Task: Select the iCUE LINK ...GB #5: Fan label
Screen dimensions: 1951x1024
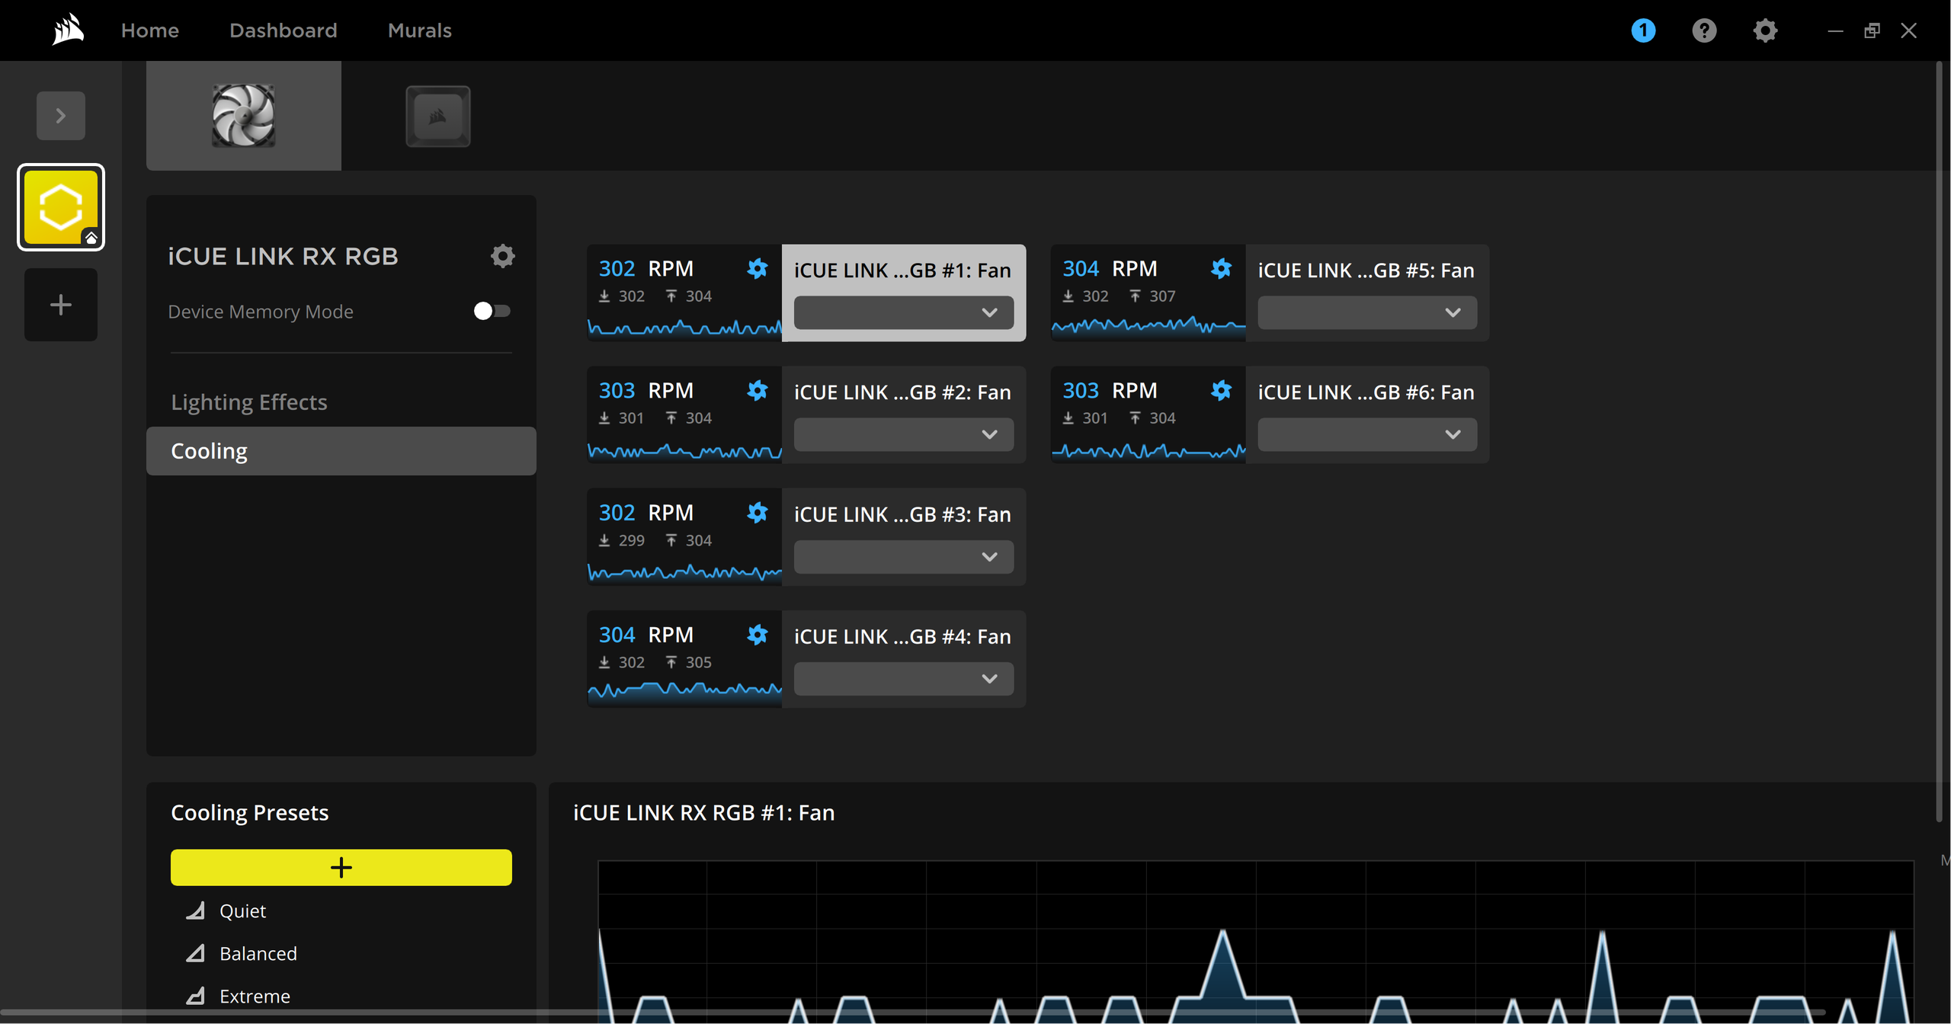Action: [x=1366, y=270]
